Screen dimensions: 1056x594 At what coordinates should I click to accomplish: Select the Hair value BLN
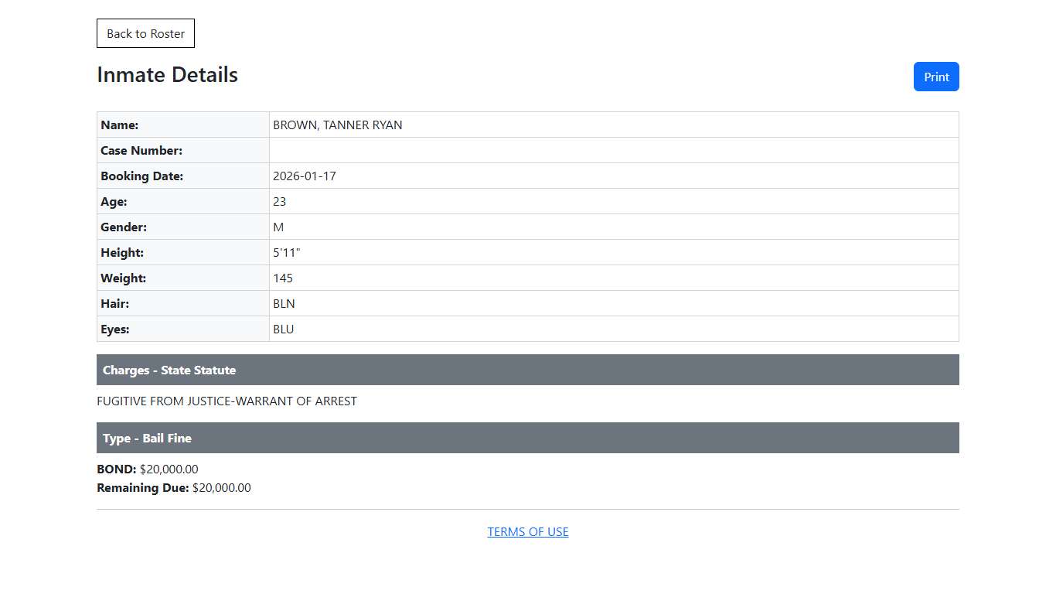pos(284,304)
